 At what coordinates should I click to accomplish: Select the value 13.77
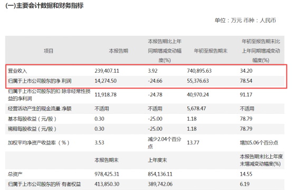coord(193,143)
